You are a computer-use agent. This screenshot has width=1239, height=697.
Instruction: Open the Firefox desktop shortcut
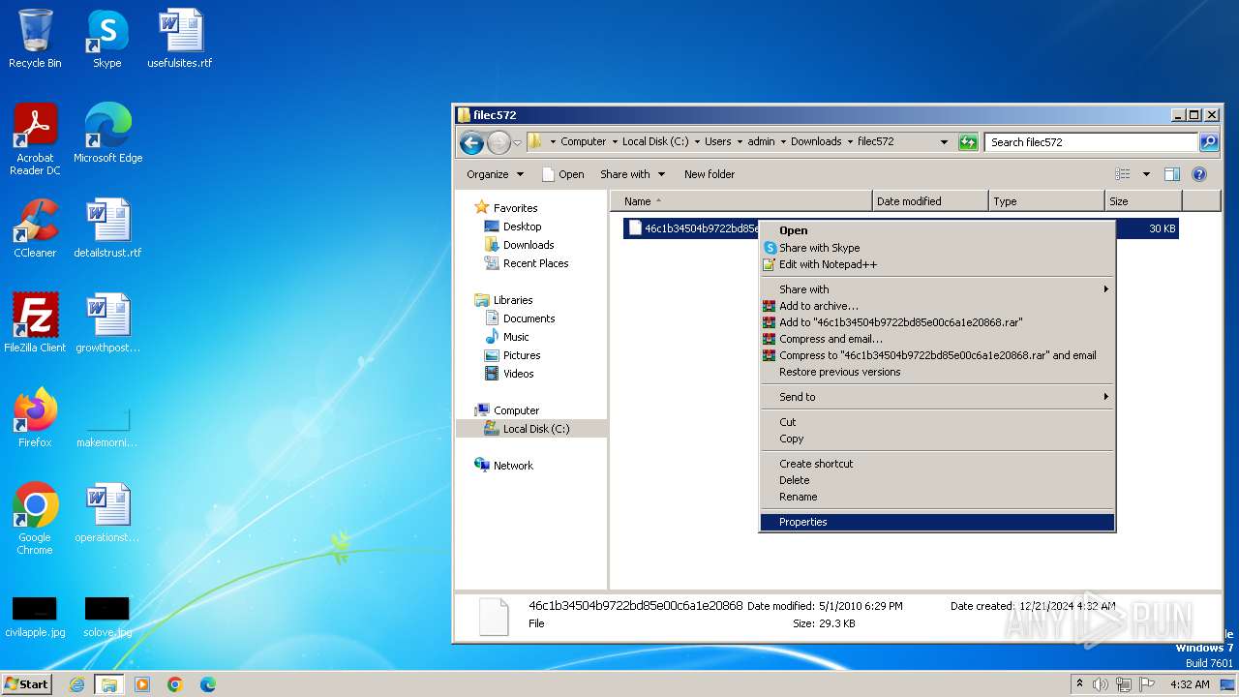(35, 418)
